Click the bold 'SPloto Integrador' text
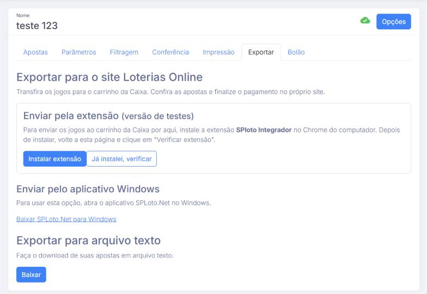The width and height of the screenshot is (427, 294). tap(264, 130)
